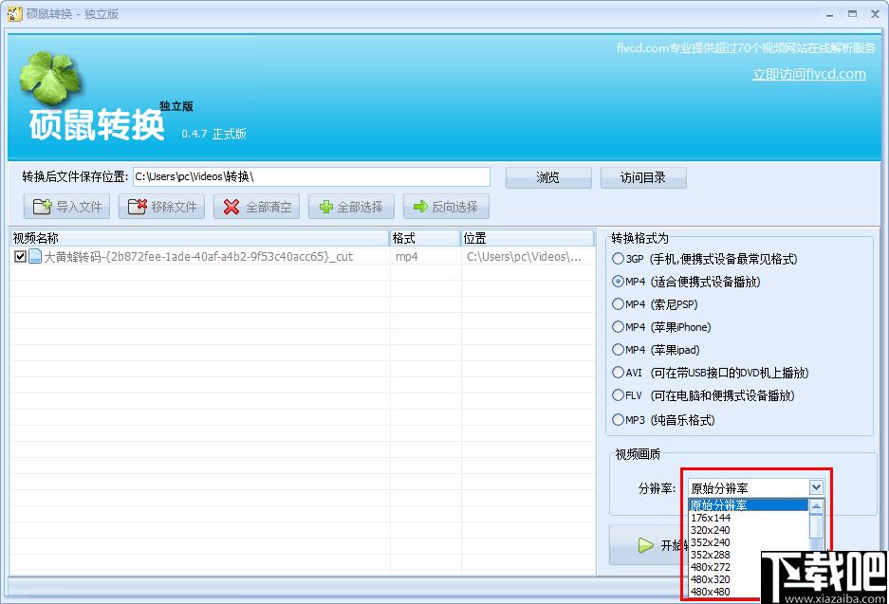889x604 pixels.
Task: Click the resolution list scroll-up arrow
Action: (817, 506)
